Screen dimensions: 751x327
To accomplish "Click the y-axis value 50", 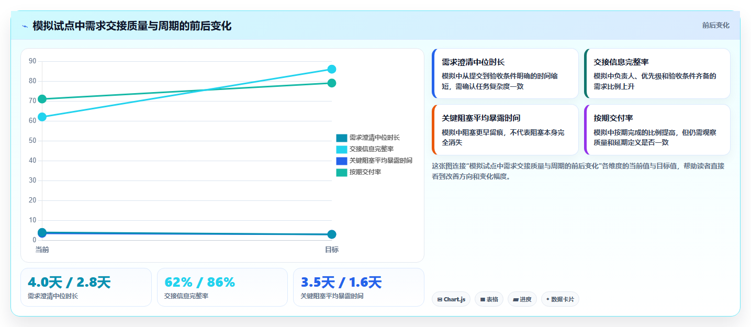I will point(32,141).
